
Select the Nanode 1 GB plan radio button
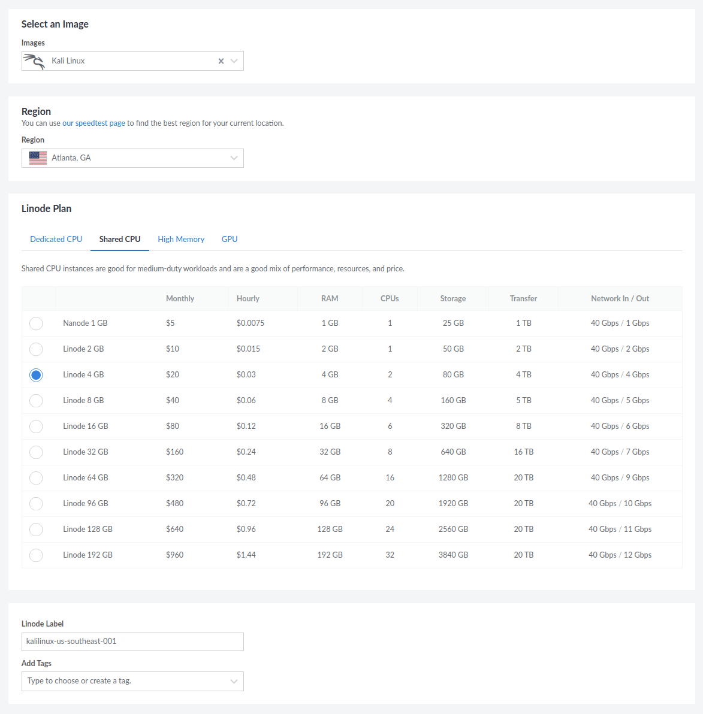point(36,323)
